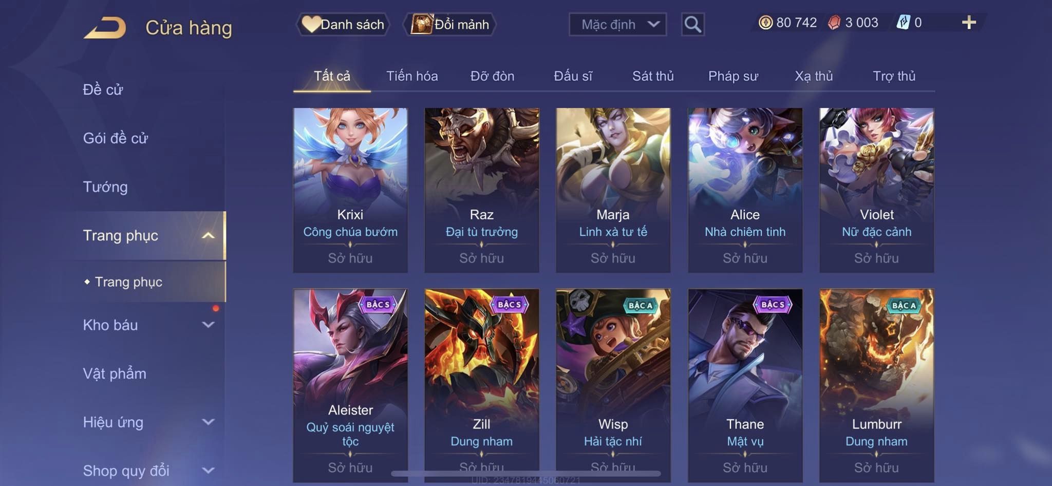Click the golden back arrow icon
This screenshot has height=486, width=1052.
click(x=105, y=28)
